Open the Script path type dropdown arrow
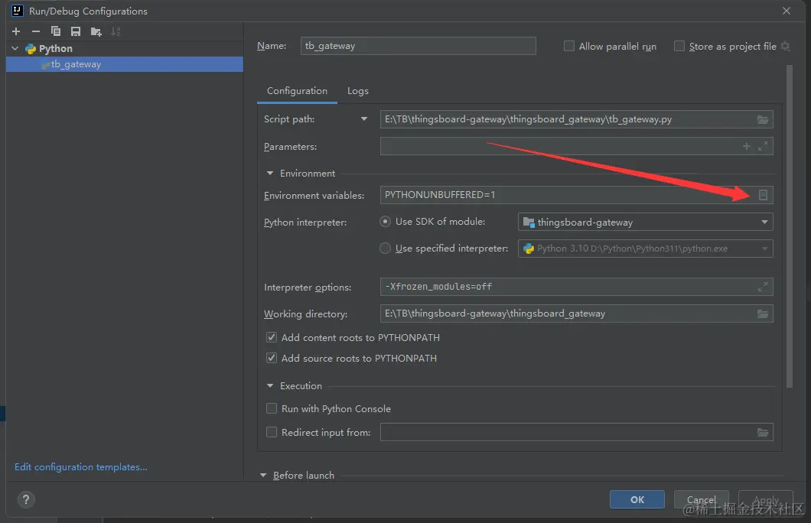811x523 pixels. (364, 119)
